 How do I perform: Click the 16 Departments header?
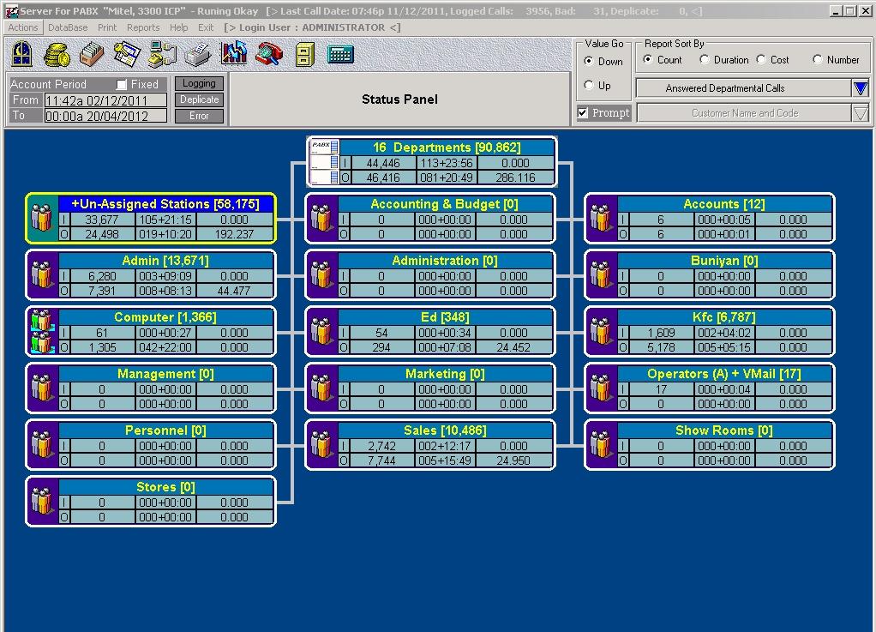coord(447,147)
